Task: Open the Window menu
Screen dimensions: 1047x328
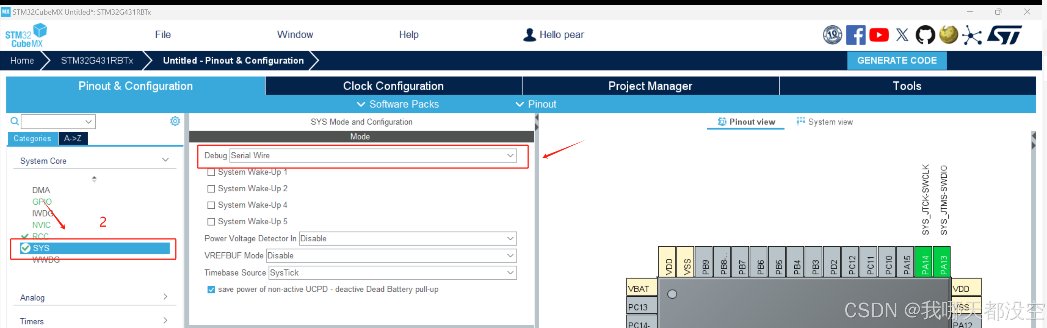Action: pos(295,35)
